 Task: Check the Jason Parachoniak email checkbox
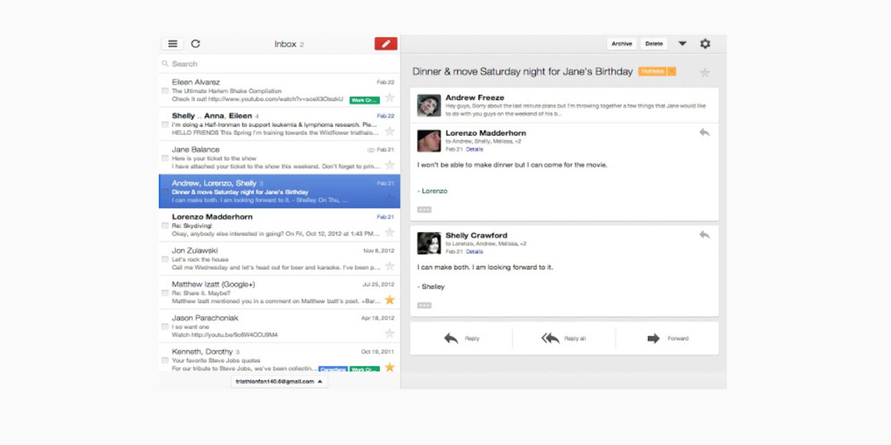point(165,327)
